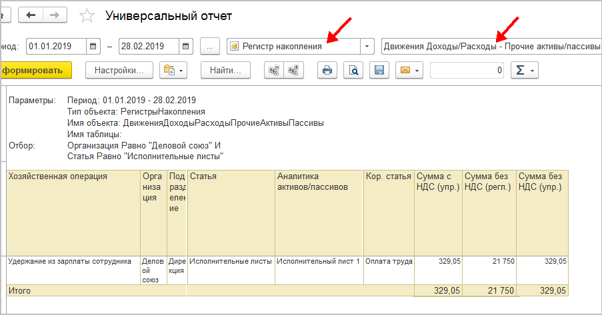Open calendar for start date 01.01.2019
This screenshot has height=315, width=602.
[93, 47]
